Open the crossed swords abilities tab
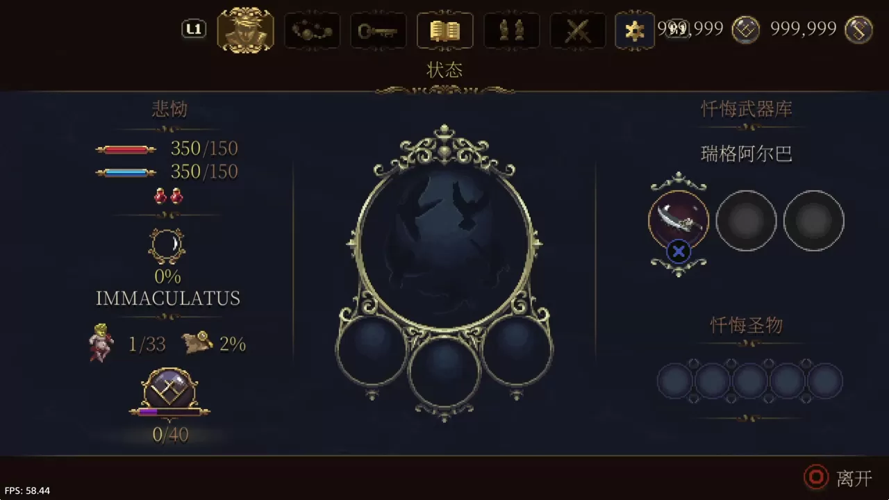This screenshot has width=889, height=500. (x=578, y=31)
